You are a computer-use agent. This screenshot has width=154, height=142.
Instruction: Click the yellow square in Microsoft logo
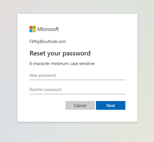34,31
